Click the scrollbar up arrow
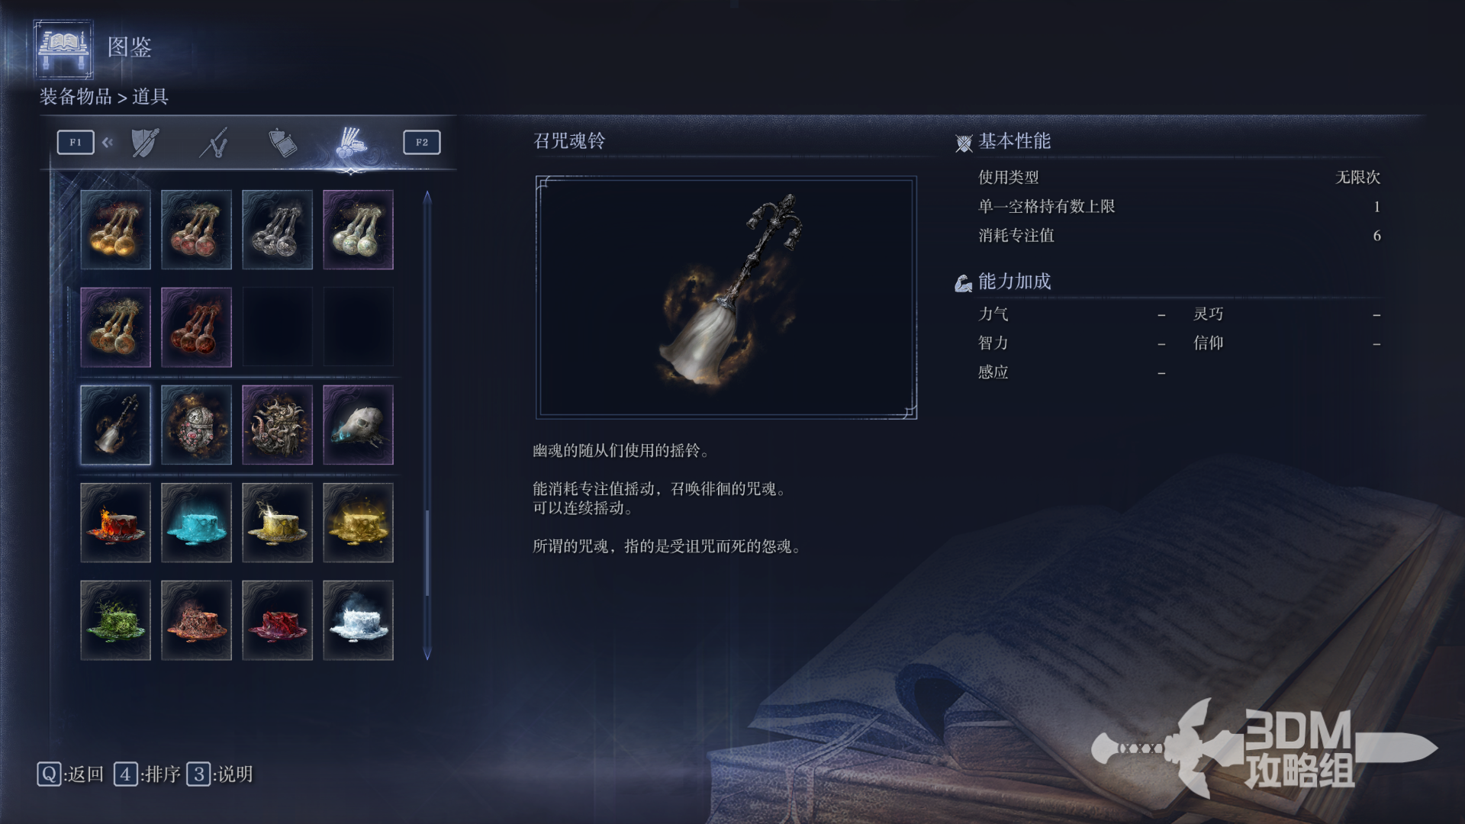The height and width of the screenshot is (824, 1465). [427, 198]
